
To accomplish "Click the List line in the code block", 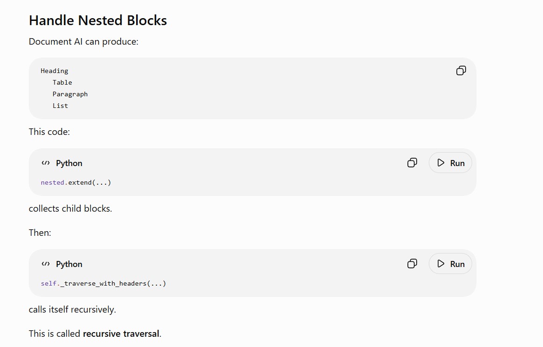I will tap(60, 106).
